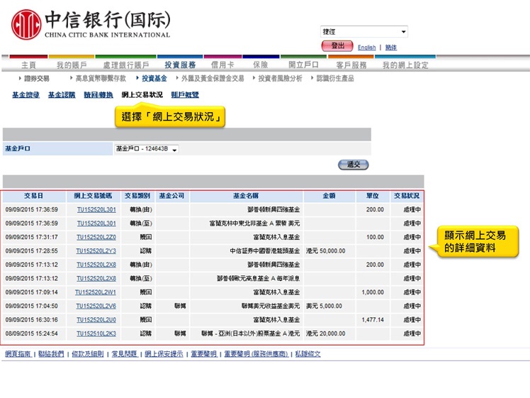Image resolution: width=530 pixels, height=398 pixels.
Task: Go to 外匯及黃金保證金交易 submenu
Action: pos(213,79)
